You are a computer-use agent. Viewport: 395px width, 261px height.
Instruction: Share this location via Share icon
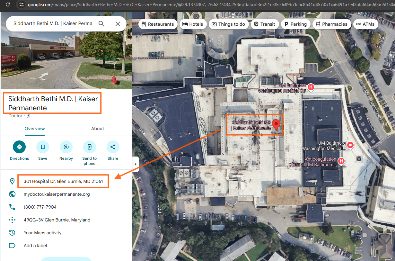click(113, 147)
